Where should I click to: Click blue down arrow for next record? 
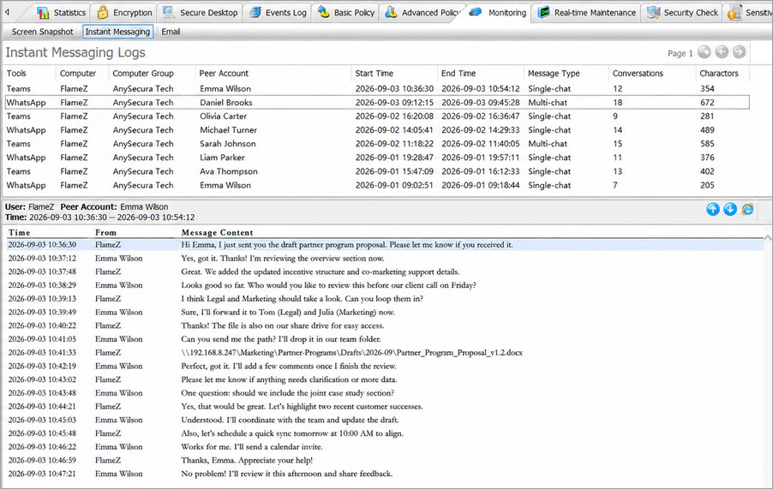[730, 209]
